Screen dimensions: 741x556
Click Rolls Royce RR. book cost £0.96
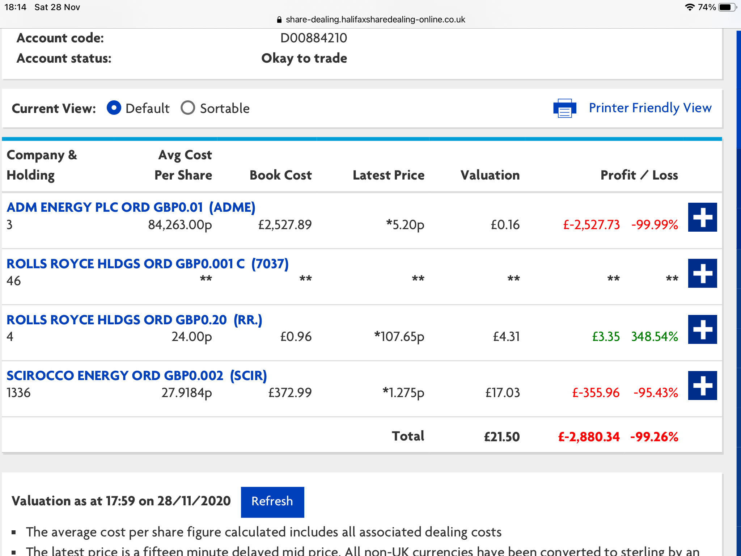point(296,337)
